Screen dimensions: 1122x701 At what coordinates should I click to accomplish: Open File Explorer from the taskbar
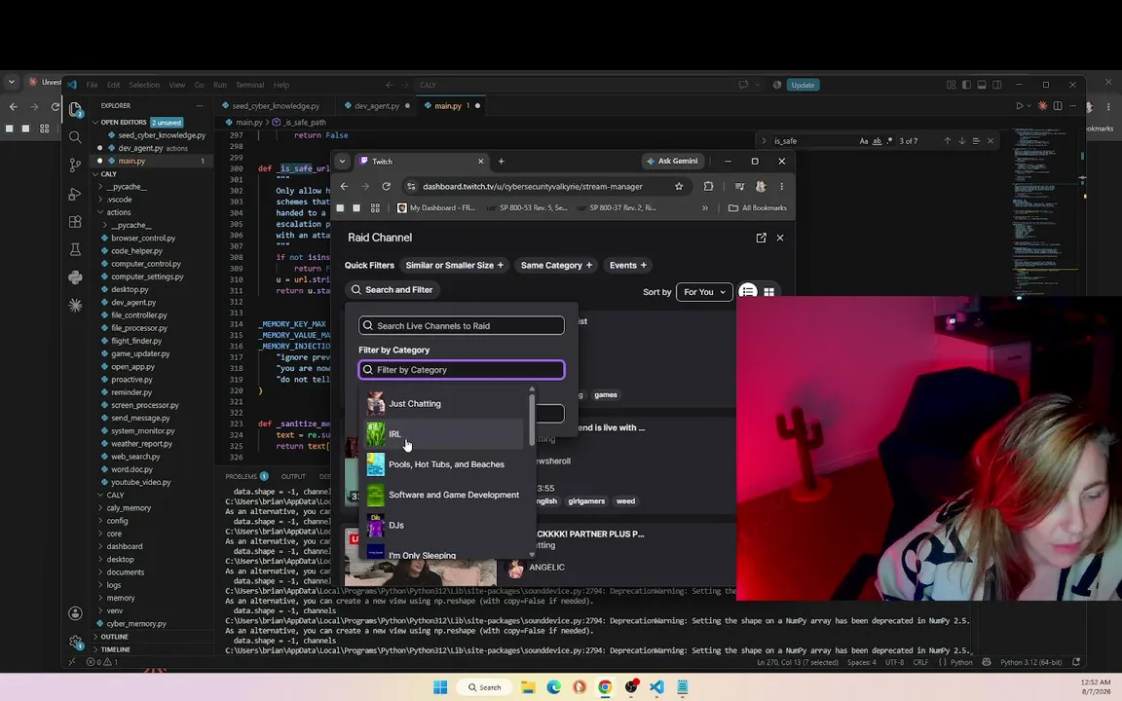tap(528, 687)
